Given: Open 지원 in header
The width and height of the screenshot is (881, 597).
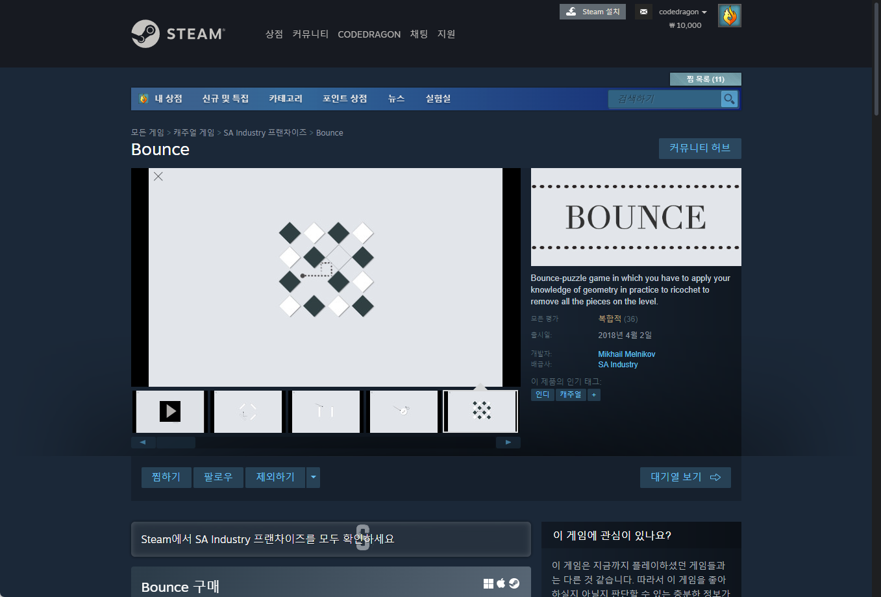Looking at the screenshot, I should point(446,34).
